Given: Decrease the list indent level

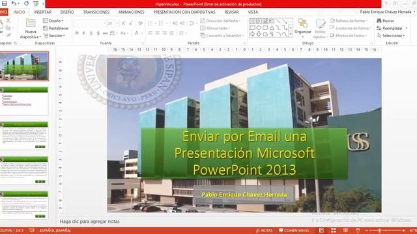Looking at the screenshot, I should (175, 23).
